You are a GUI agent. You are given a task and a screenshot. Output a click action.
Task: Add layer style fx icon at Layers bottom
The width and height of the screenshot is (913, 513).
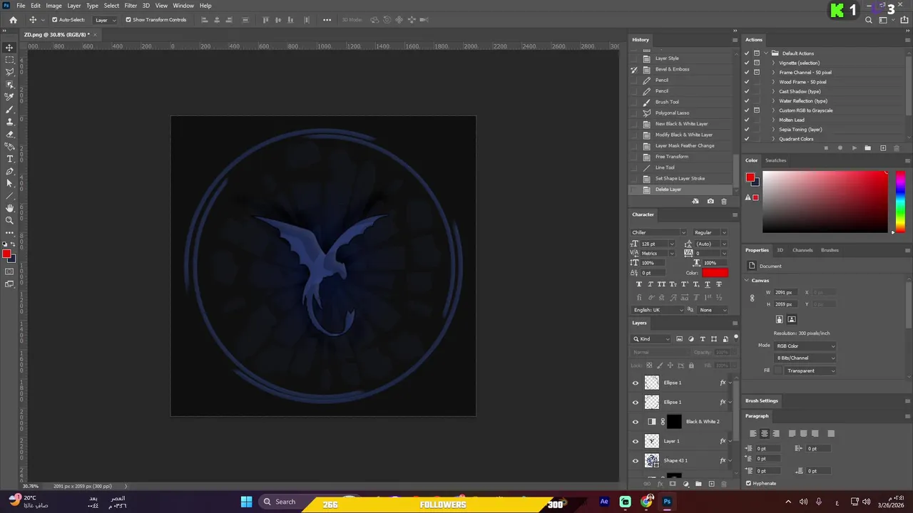(660, 484)
